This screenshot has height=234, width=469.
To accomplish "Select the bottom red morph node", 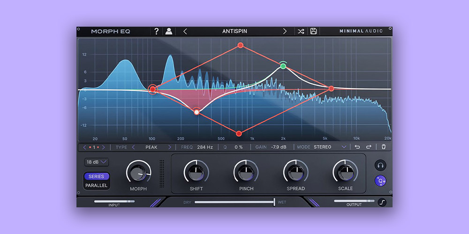I will pos(238,134).
